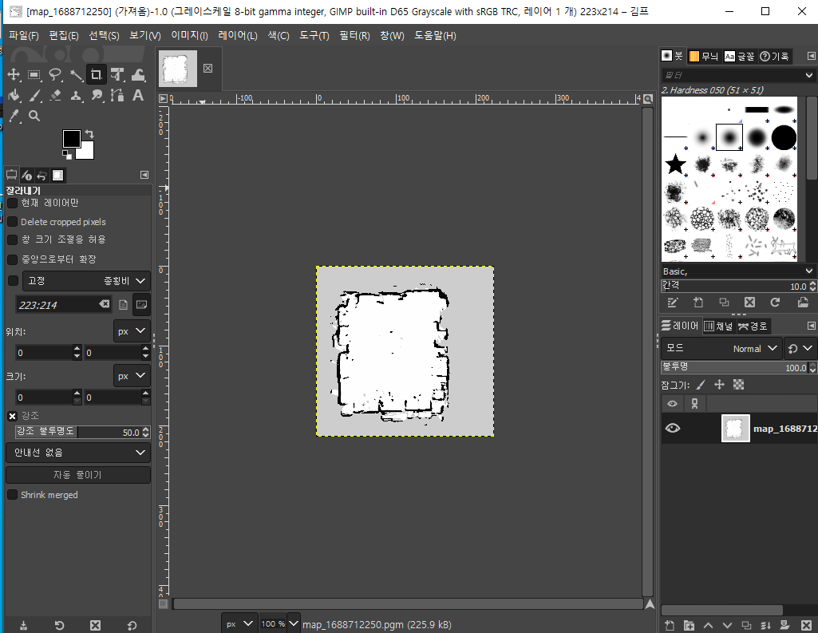Select the Eraser tool
This screenshot has width=818, height=633.
coord(55,96)
